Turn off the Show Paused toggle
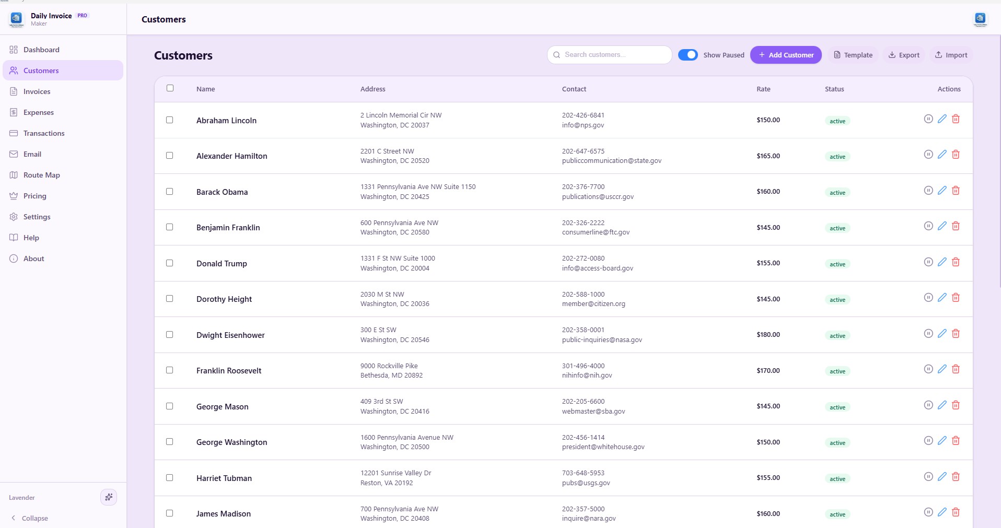Image resolution: width=1001 pixels, height=528 pixels. (688, 55)
